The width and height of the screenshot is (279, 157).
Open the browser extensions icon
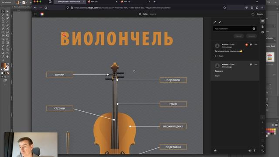257,8
